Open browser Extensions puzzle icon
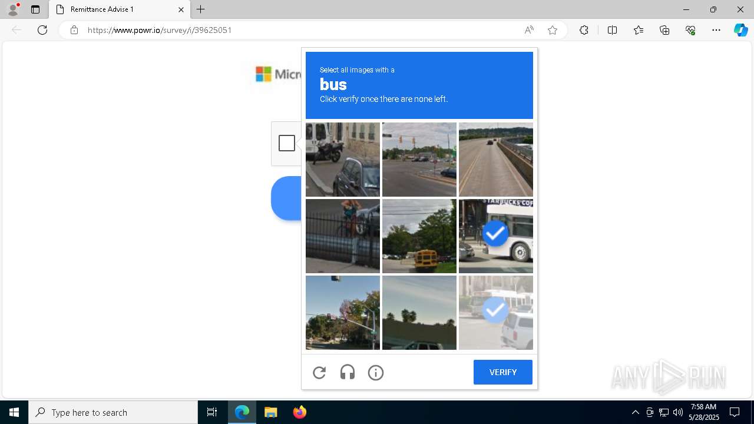This screenshot has height=424, width=754. tap(584, 30)
